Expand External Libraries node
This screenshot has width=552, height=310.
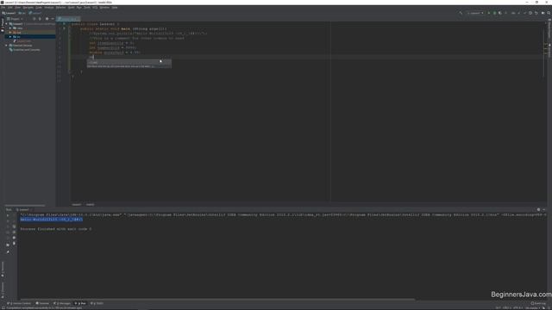(6, 46)
